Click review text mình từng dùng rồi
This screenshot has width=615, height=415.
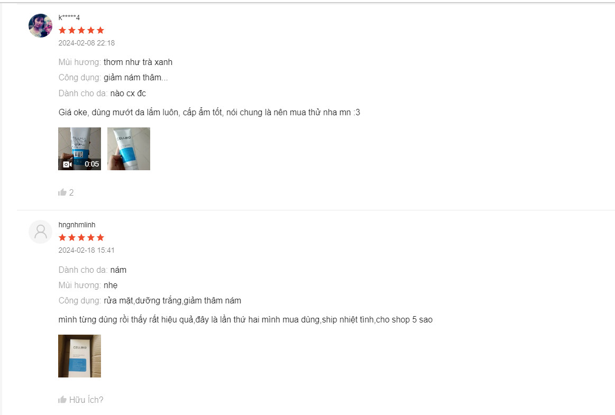(x=245, y=320)
